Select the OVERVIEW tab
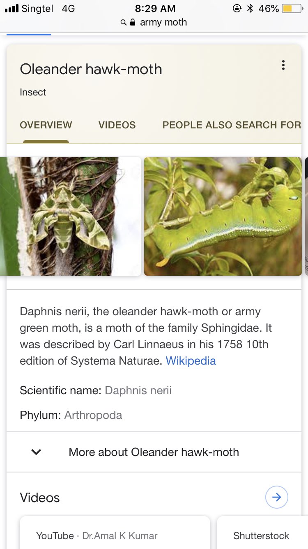Image resolution: width=308 pixels, height=549 pixels. (x=46, y=125)
